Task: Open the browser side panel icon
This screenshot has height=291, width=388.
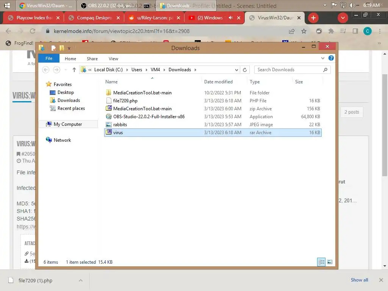Action: click(x=355, y=31)
